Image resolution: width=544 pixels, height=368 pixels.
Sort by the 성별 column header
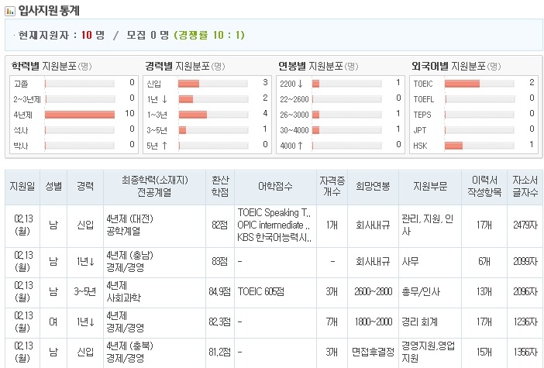53,187
